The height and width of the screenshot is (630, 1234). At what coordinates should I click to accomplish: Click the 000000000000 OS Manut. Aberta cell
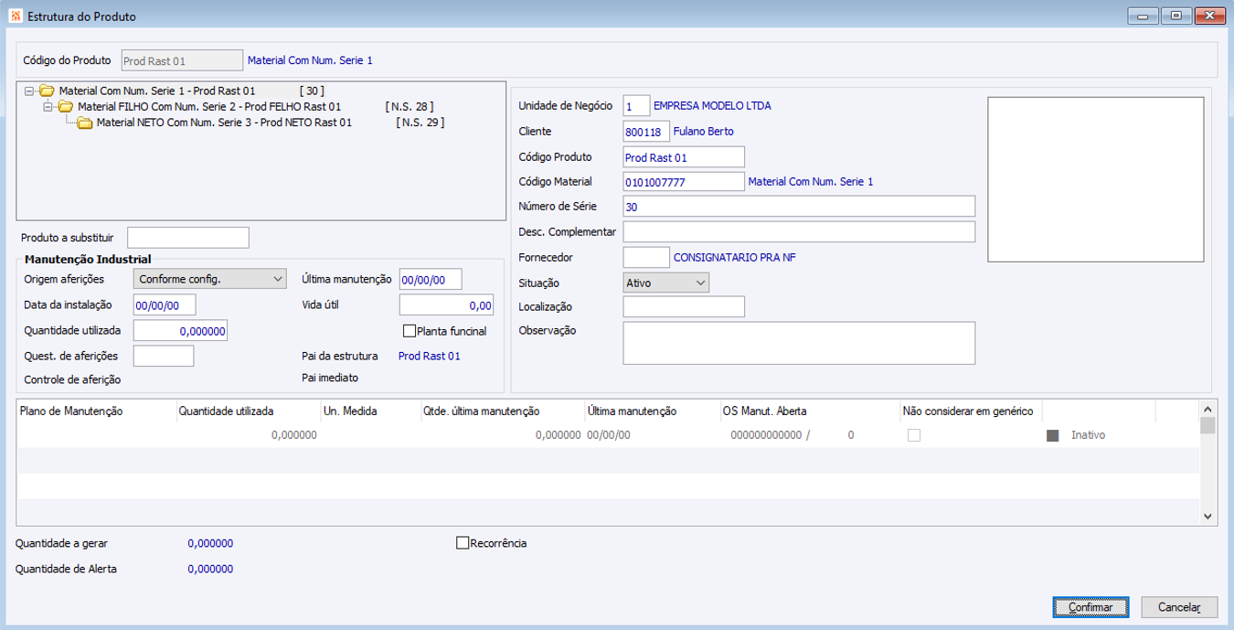pos(766,435)
